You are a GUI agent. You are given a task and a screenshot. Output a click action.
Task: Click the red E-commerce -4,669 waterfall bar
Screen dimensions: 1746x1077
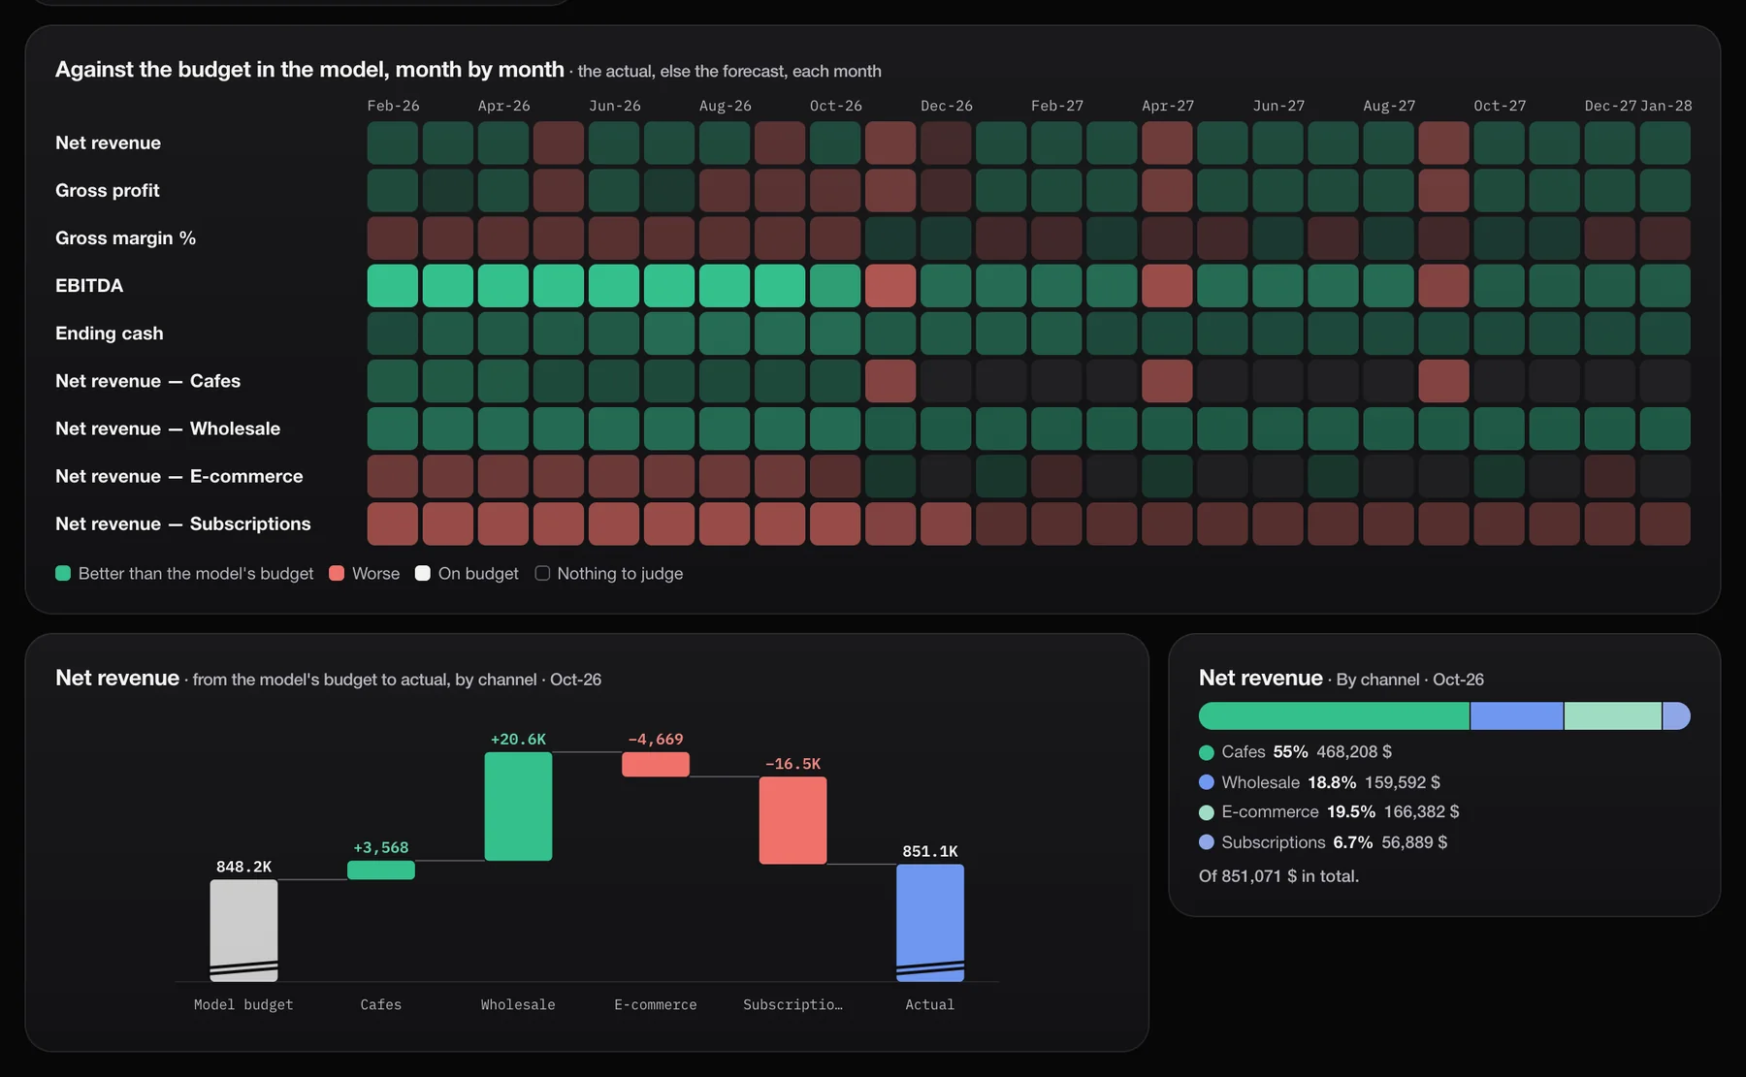click(x=656, y=764)
